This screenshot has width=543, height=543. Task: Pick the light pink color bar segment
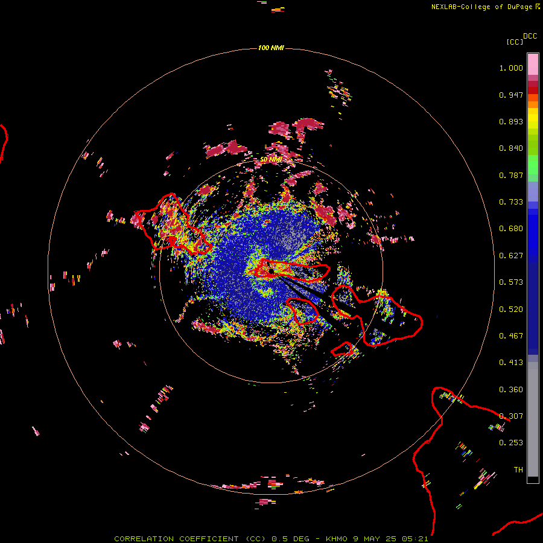pyautogui.click(x=533, y=65)
